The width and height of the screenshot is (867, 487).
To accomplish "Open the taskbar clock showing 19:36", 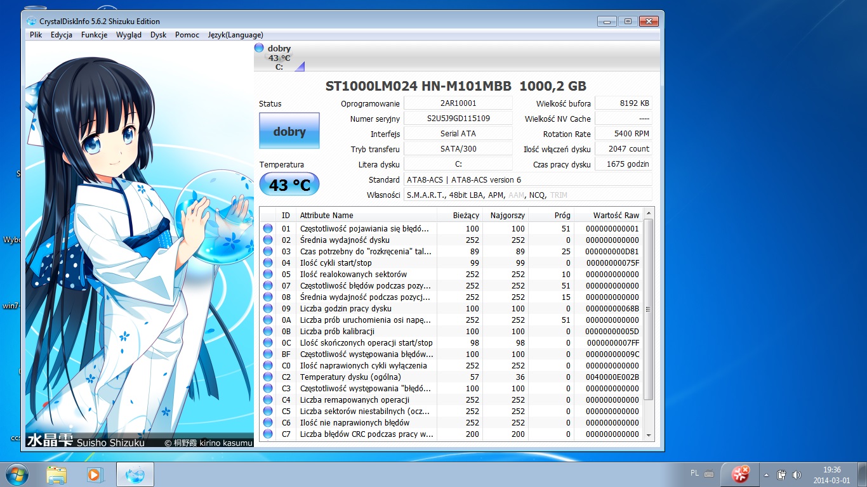I will pos(832,475).
